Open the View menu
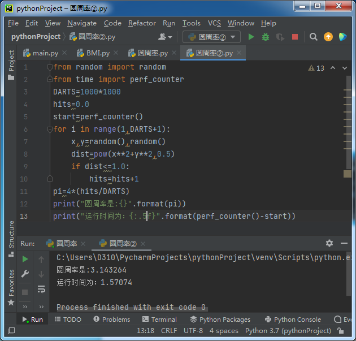 coord(53,23)
